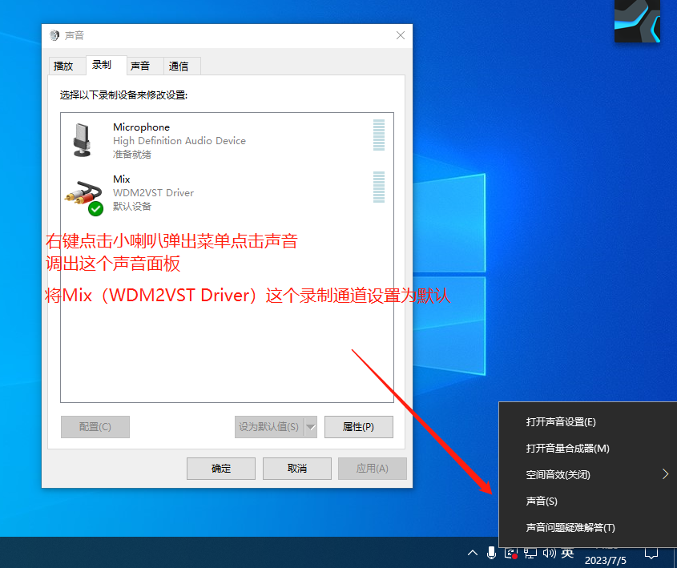Click the red-dot sync tray icon

pos(511,553)
